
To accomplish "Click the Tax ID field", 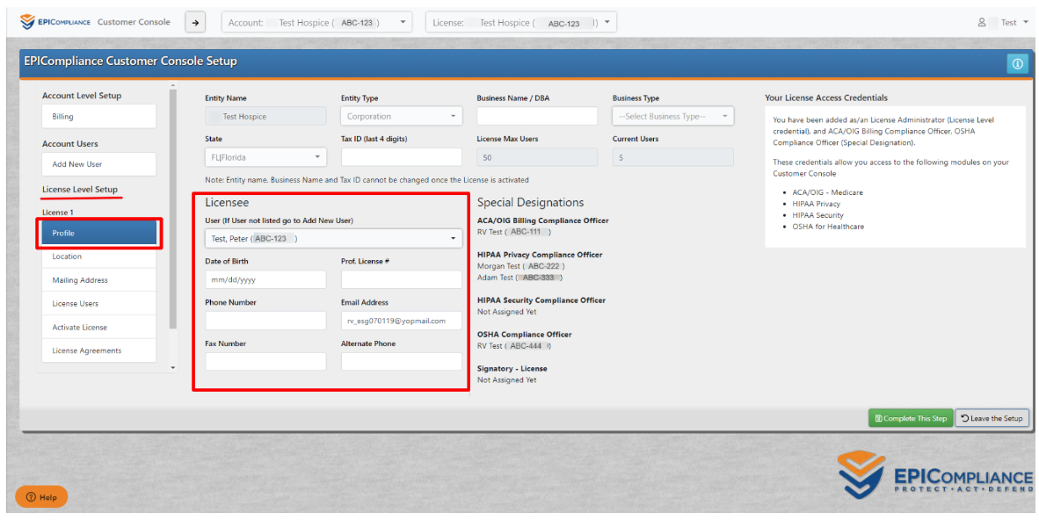I will [402, 157].
